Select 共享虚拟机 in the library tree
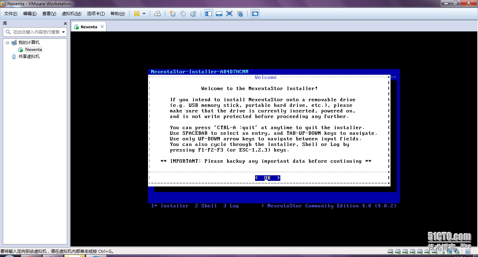478x257 pixels. coord(29,57)
